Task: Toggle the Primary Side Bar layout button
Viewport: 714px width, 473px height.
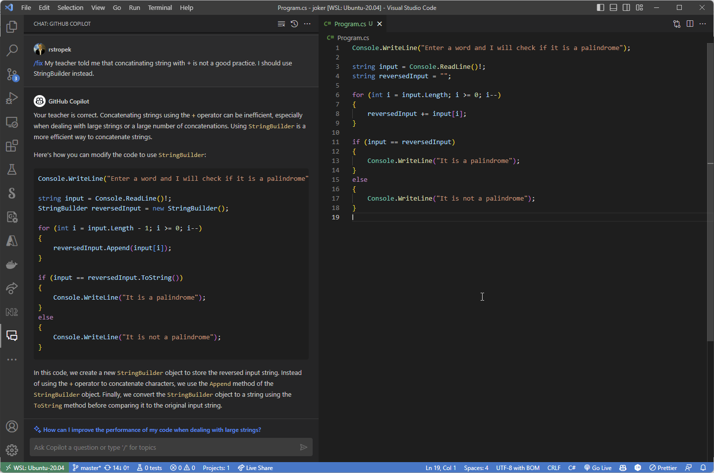Action: [601, 7]
